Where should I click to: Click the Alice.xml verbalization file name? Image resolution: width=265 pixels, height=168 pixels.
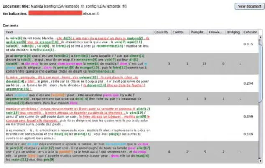(x=91, y=13)
